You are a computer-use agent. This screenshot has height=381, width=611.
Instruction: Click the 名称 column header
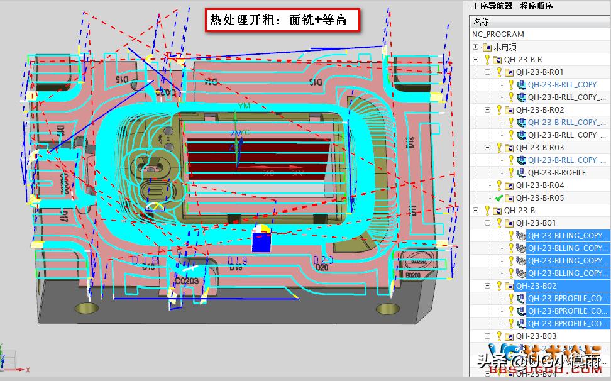click(x=482, y=21)
